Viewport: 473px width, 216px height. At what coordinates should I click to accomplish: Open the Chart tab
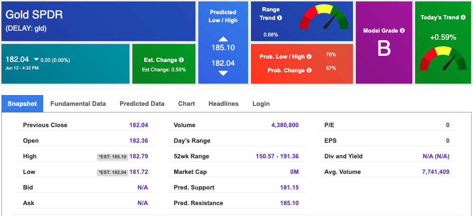pyautogui.click(x=186, y=104)
